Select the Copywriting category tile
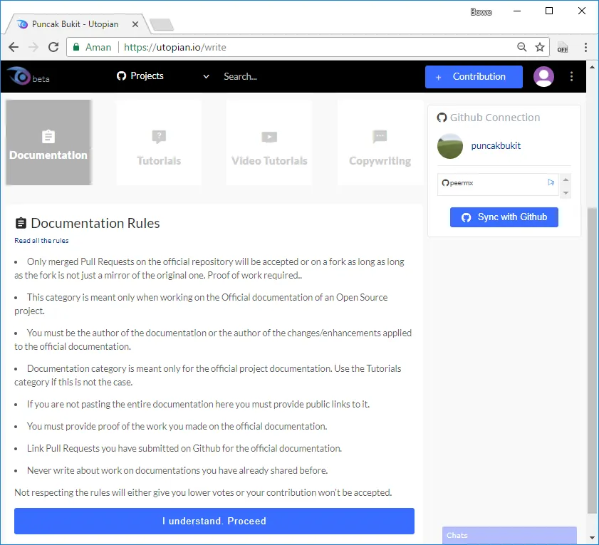This screenshot has height=545, width=599. (380, 142)
